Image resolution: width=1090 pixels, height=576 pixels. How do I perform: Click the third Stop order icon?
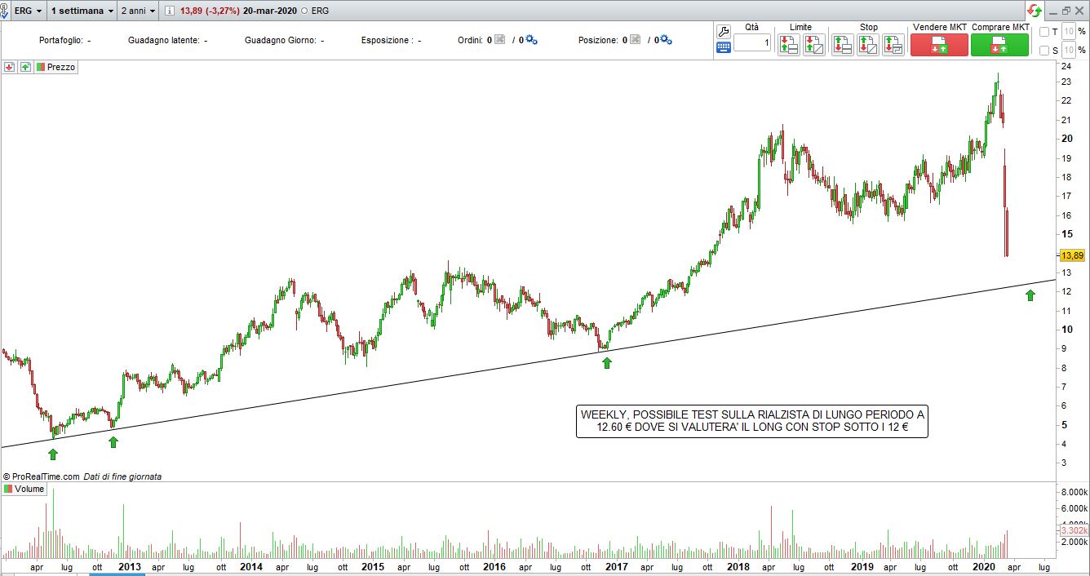click(x=893, y=45)
